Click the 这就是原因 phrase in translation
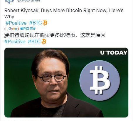 coord(93,35)
